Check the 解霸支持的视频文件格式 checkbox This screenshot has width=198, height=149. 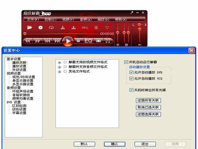[65, 62]
